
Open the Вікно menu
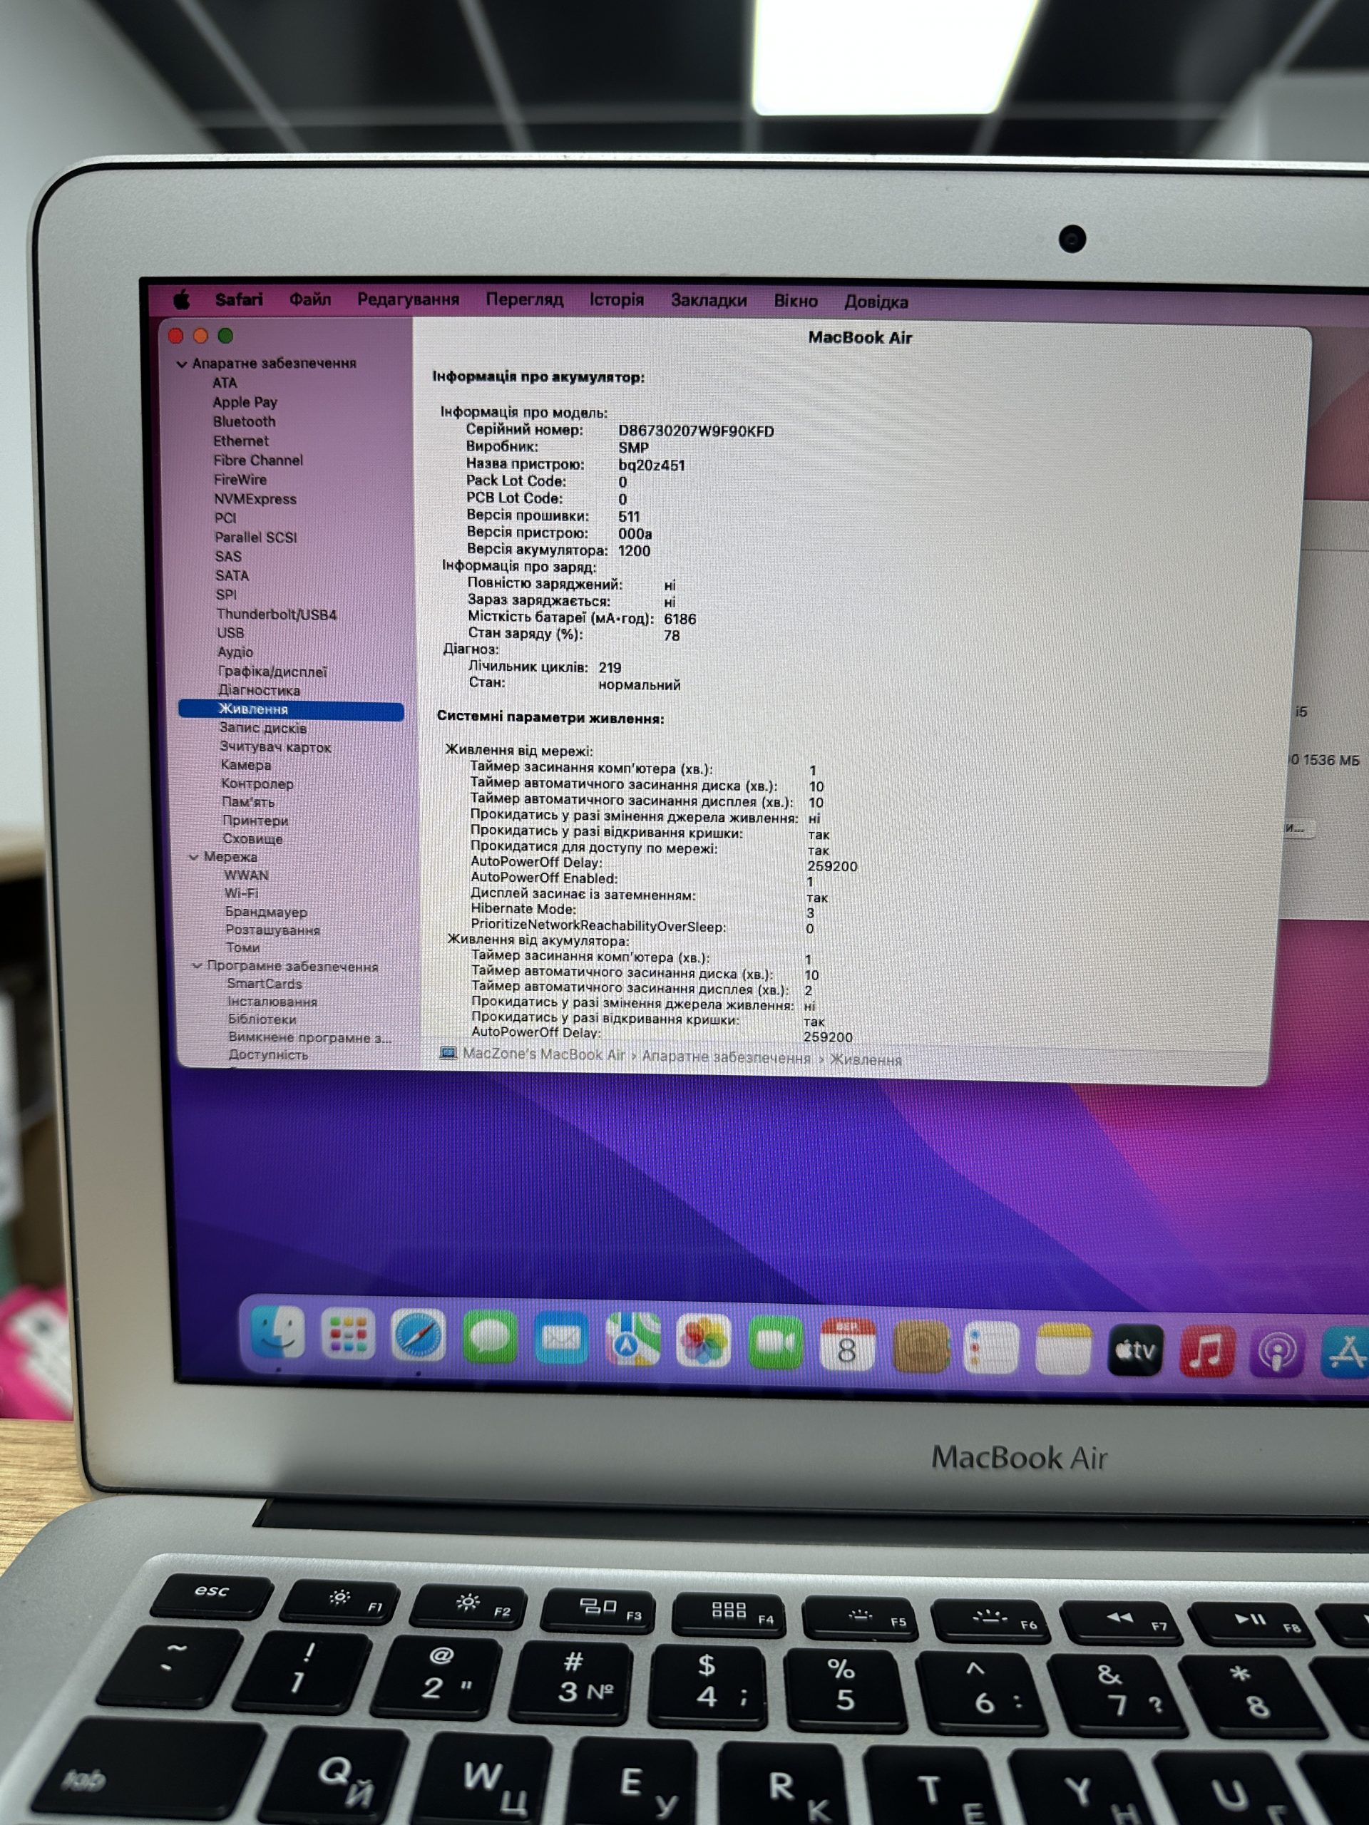click(795, 301)
